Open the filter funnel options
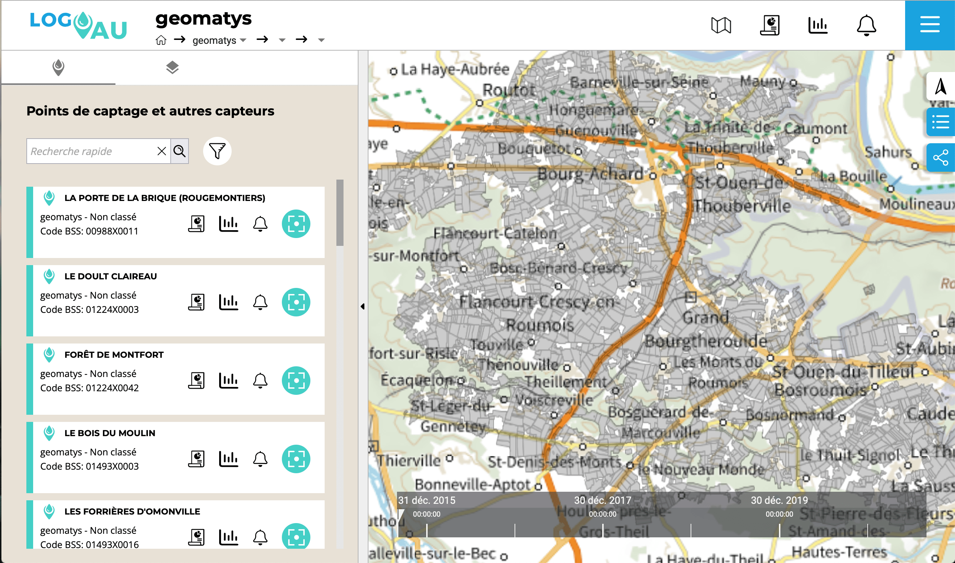The width and height of the screenshot is (955, 563). [217, 151]
